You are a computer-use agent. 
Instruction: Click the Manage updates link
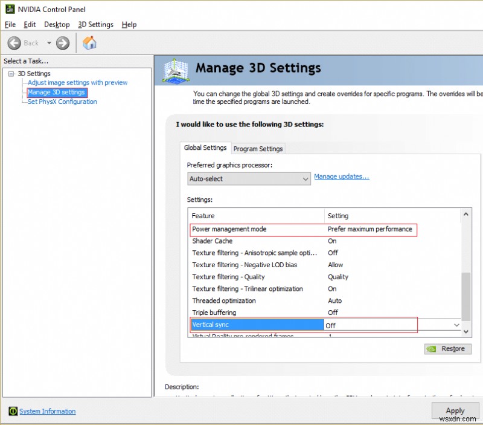click(x=341, y=177)
